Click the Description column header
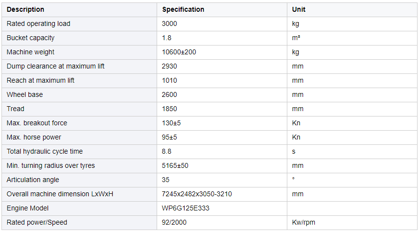The width and height of the screenshot is (420, 232). 25,10
